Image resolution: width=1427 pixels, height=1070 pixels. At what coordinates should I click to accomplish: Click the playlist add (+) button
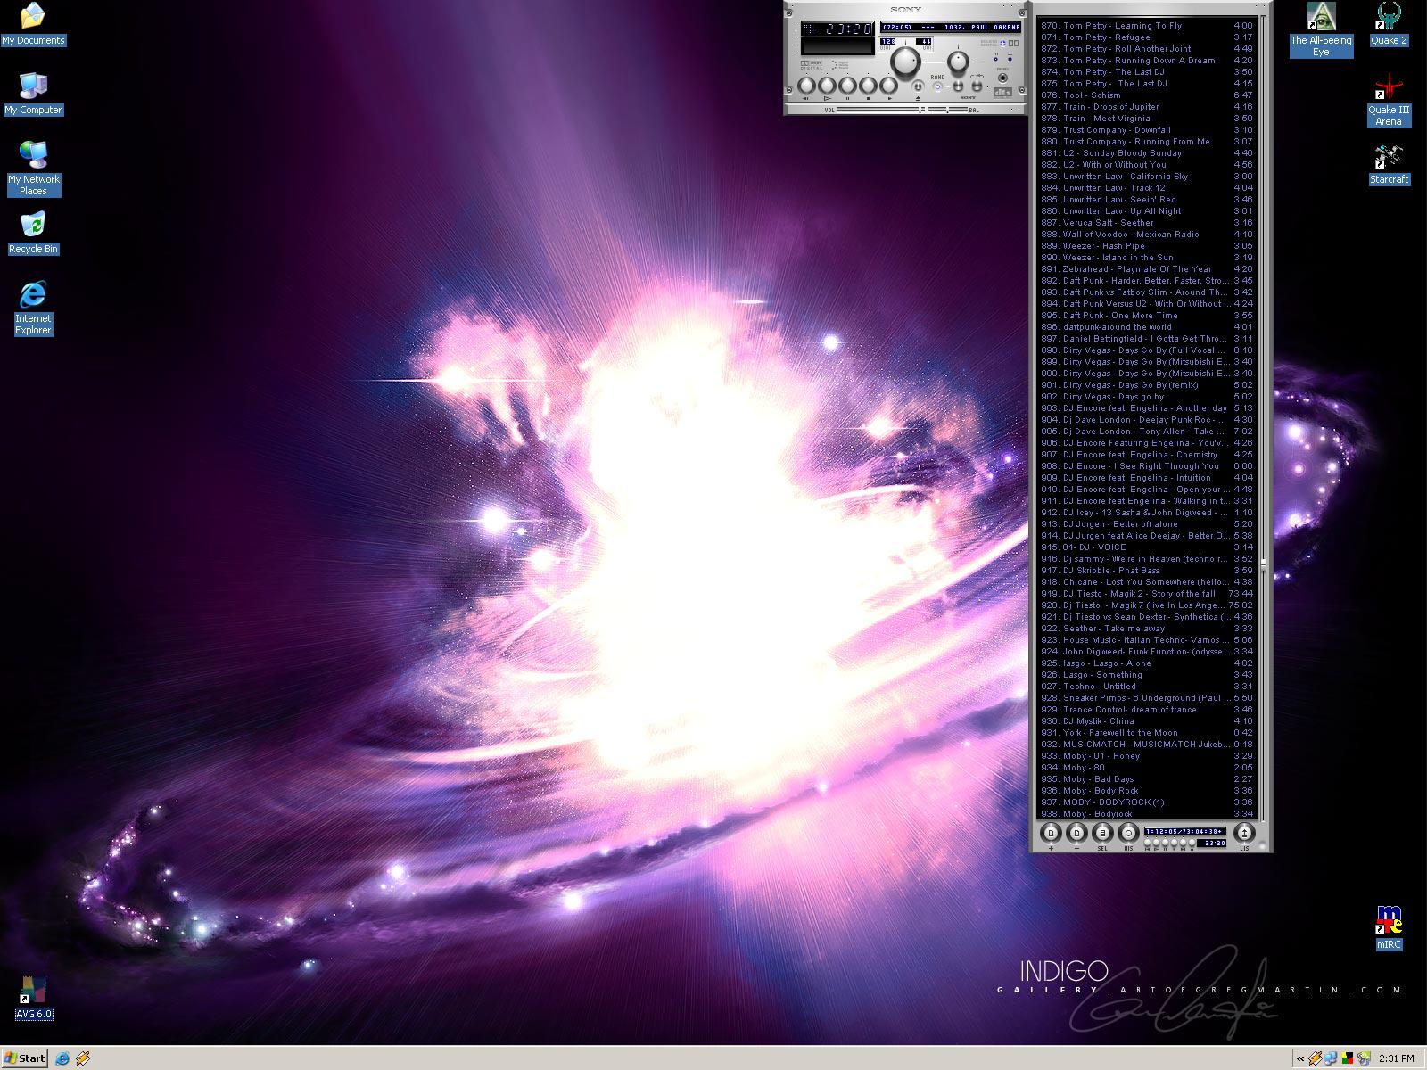[1051, 833]
